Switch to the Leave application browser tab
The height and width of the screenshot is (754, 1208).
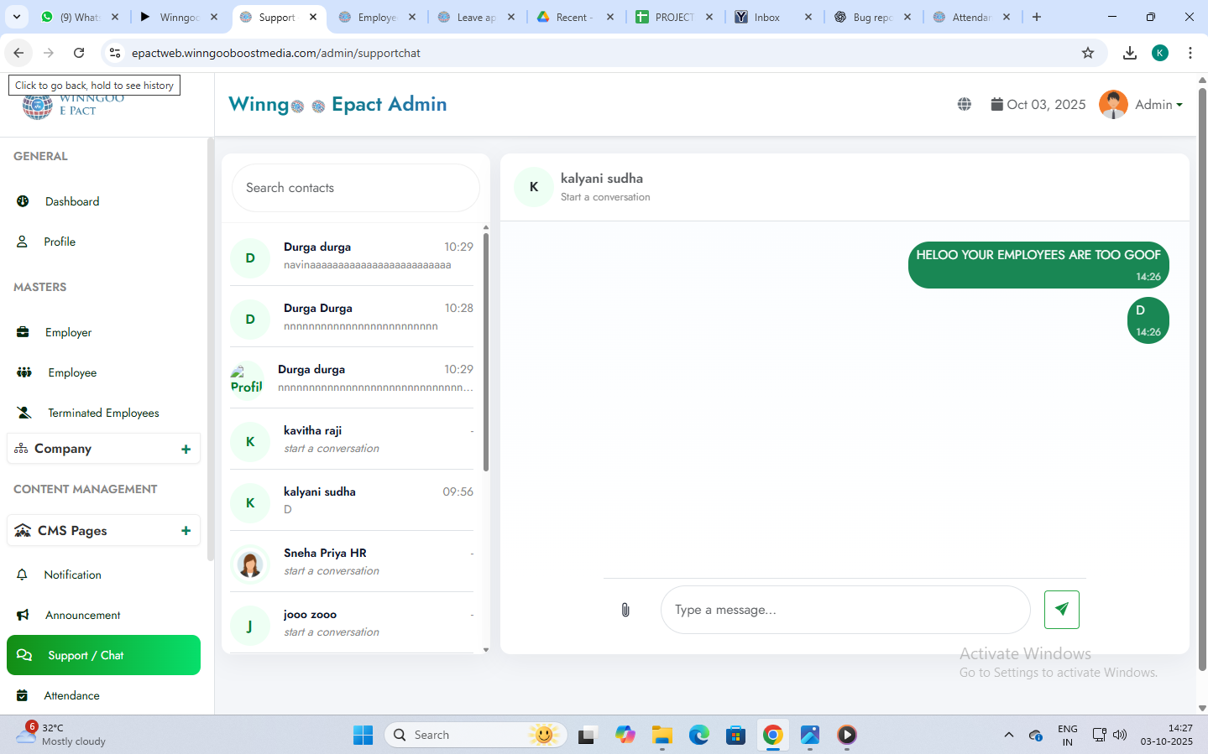(x=476, y=17)
